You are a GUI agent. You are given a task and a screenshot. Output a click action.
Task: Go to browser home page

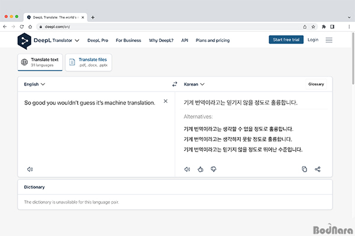point(30,27)
